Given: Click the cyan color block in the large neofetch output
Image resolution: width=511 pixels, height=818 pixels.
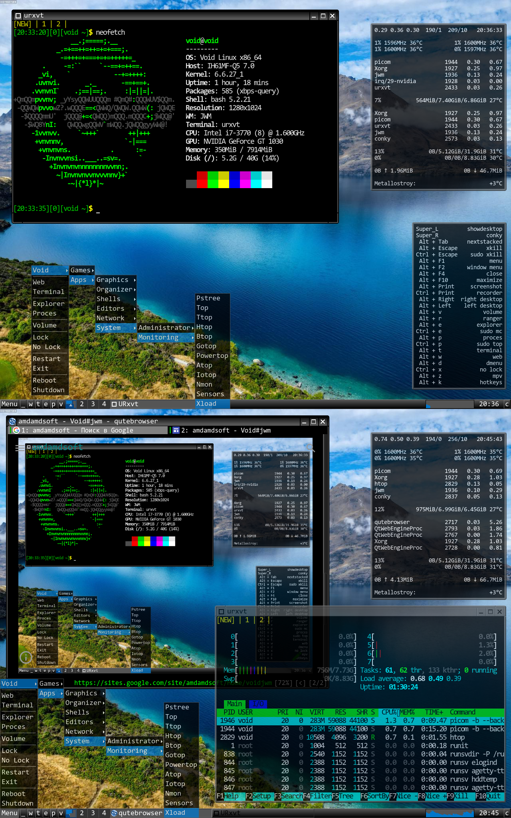Looking at the screenshot, I should [256, 180].
